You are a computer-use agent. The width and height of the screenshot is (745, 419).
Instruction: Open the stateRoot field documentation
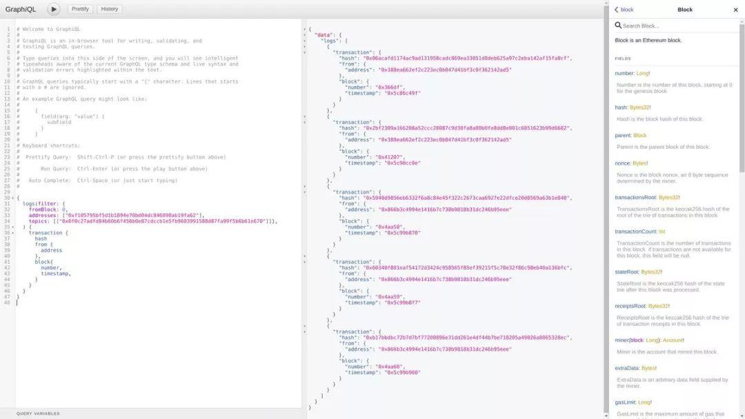tap(626, 272)
